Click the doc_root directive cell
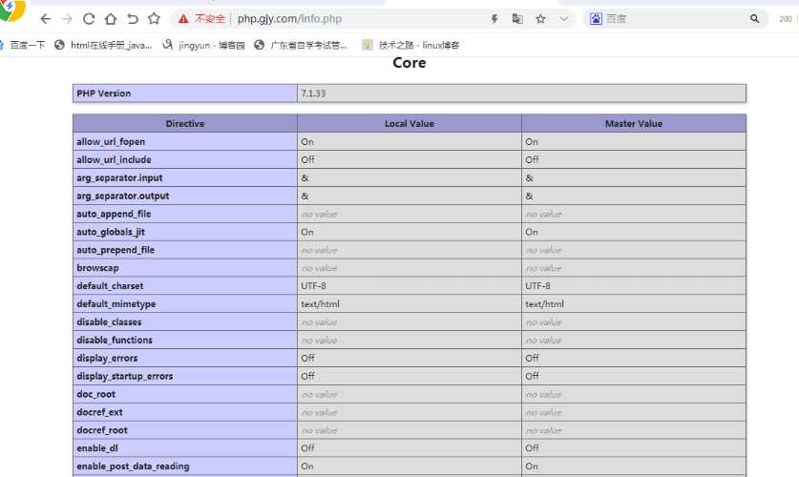Image resolution: width=799 pixels, height=477 pixels. coord(185,394)
